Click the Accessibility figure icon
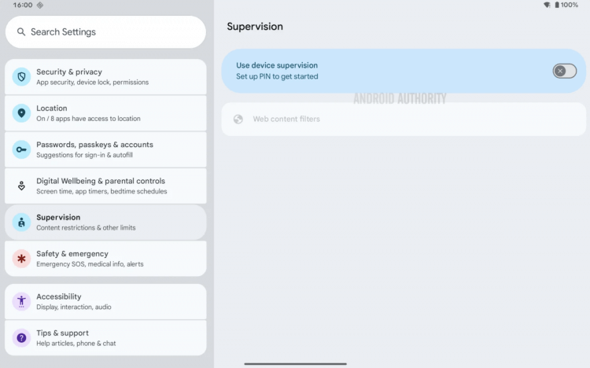Image resolution: width=590 pixels, height=368 pixels. [x=21, y=301]
